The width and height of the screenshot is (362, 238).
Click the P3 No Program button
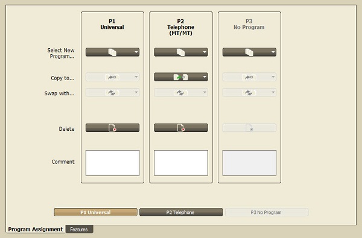(x=267, y=212)
